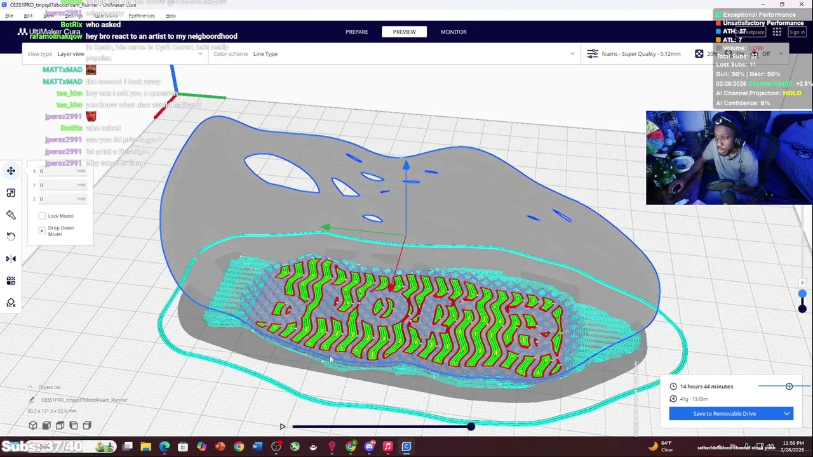Select the Support Blocker tool

11,303
